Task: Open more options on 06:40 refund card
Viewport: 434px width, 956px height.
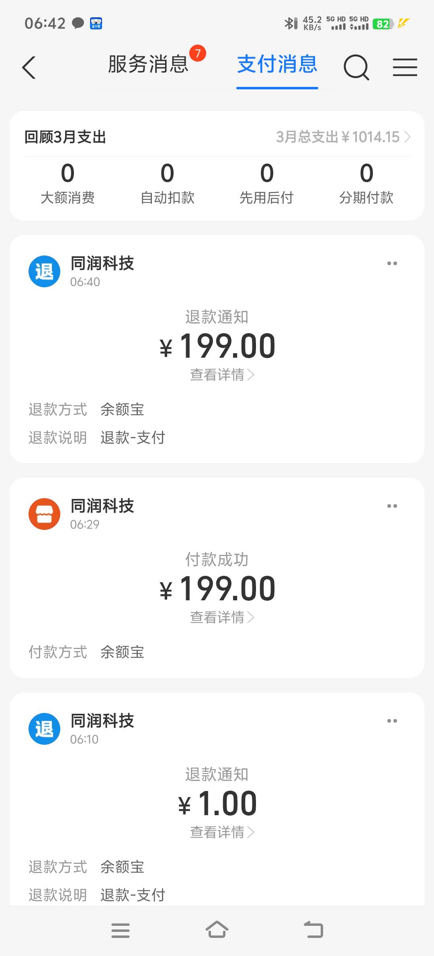Action: click(x=392, y=264)
